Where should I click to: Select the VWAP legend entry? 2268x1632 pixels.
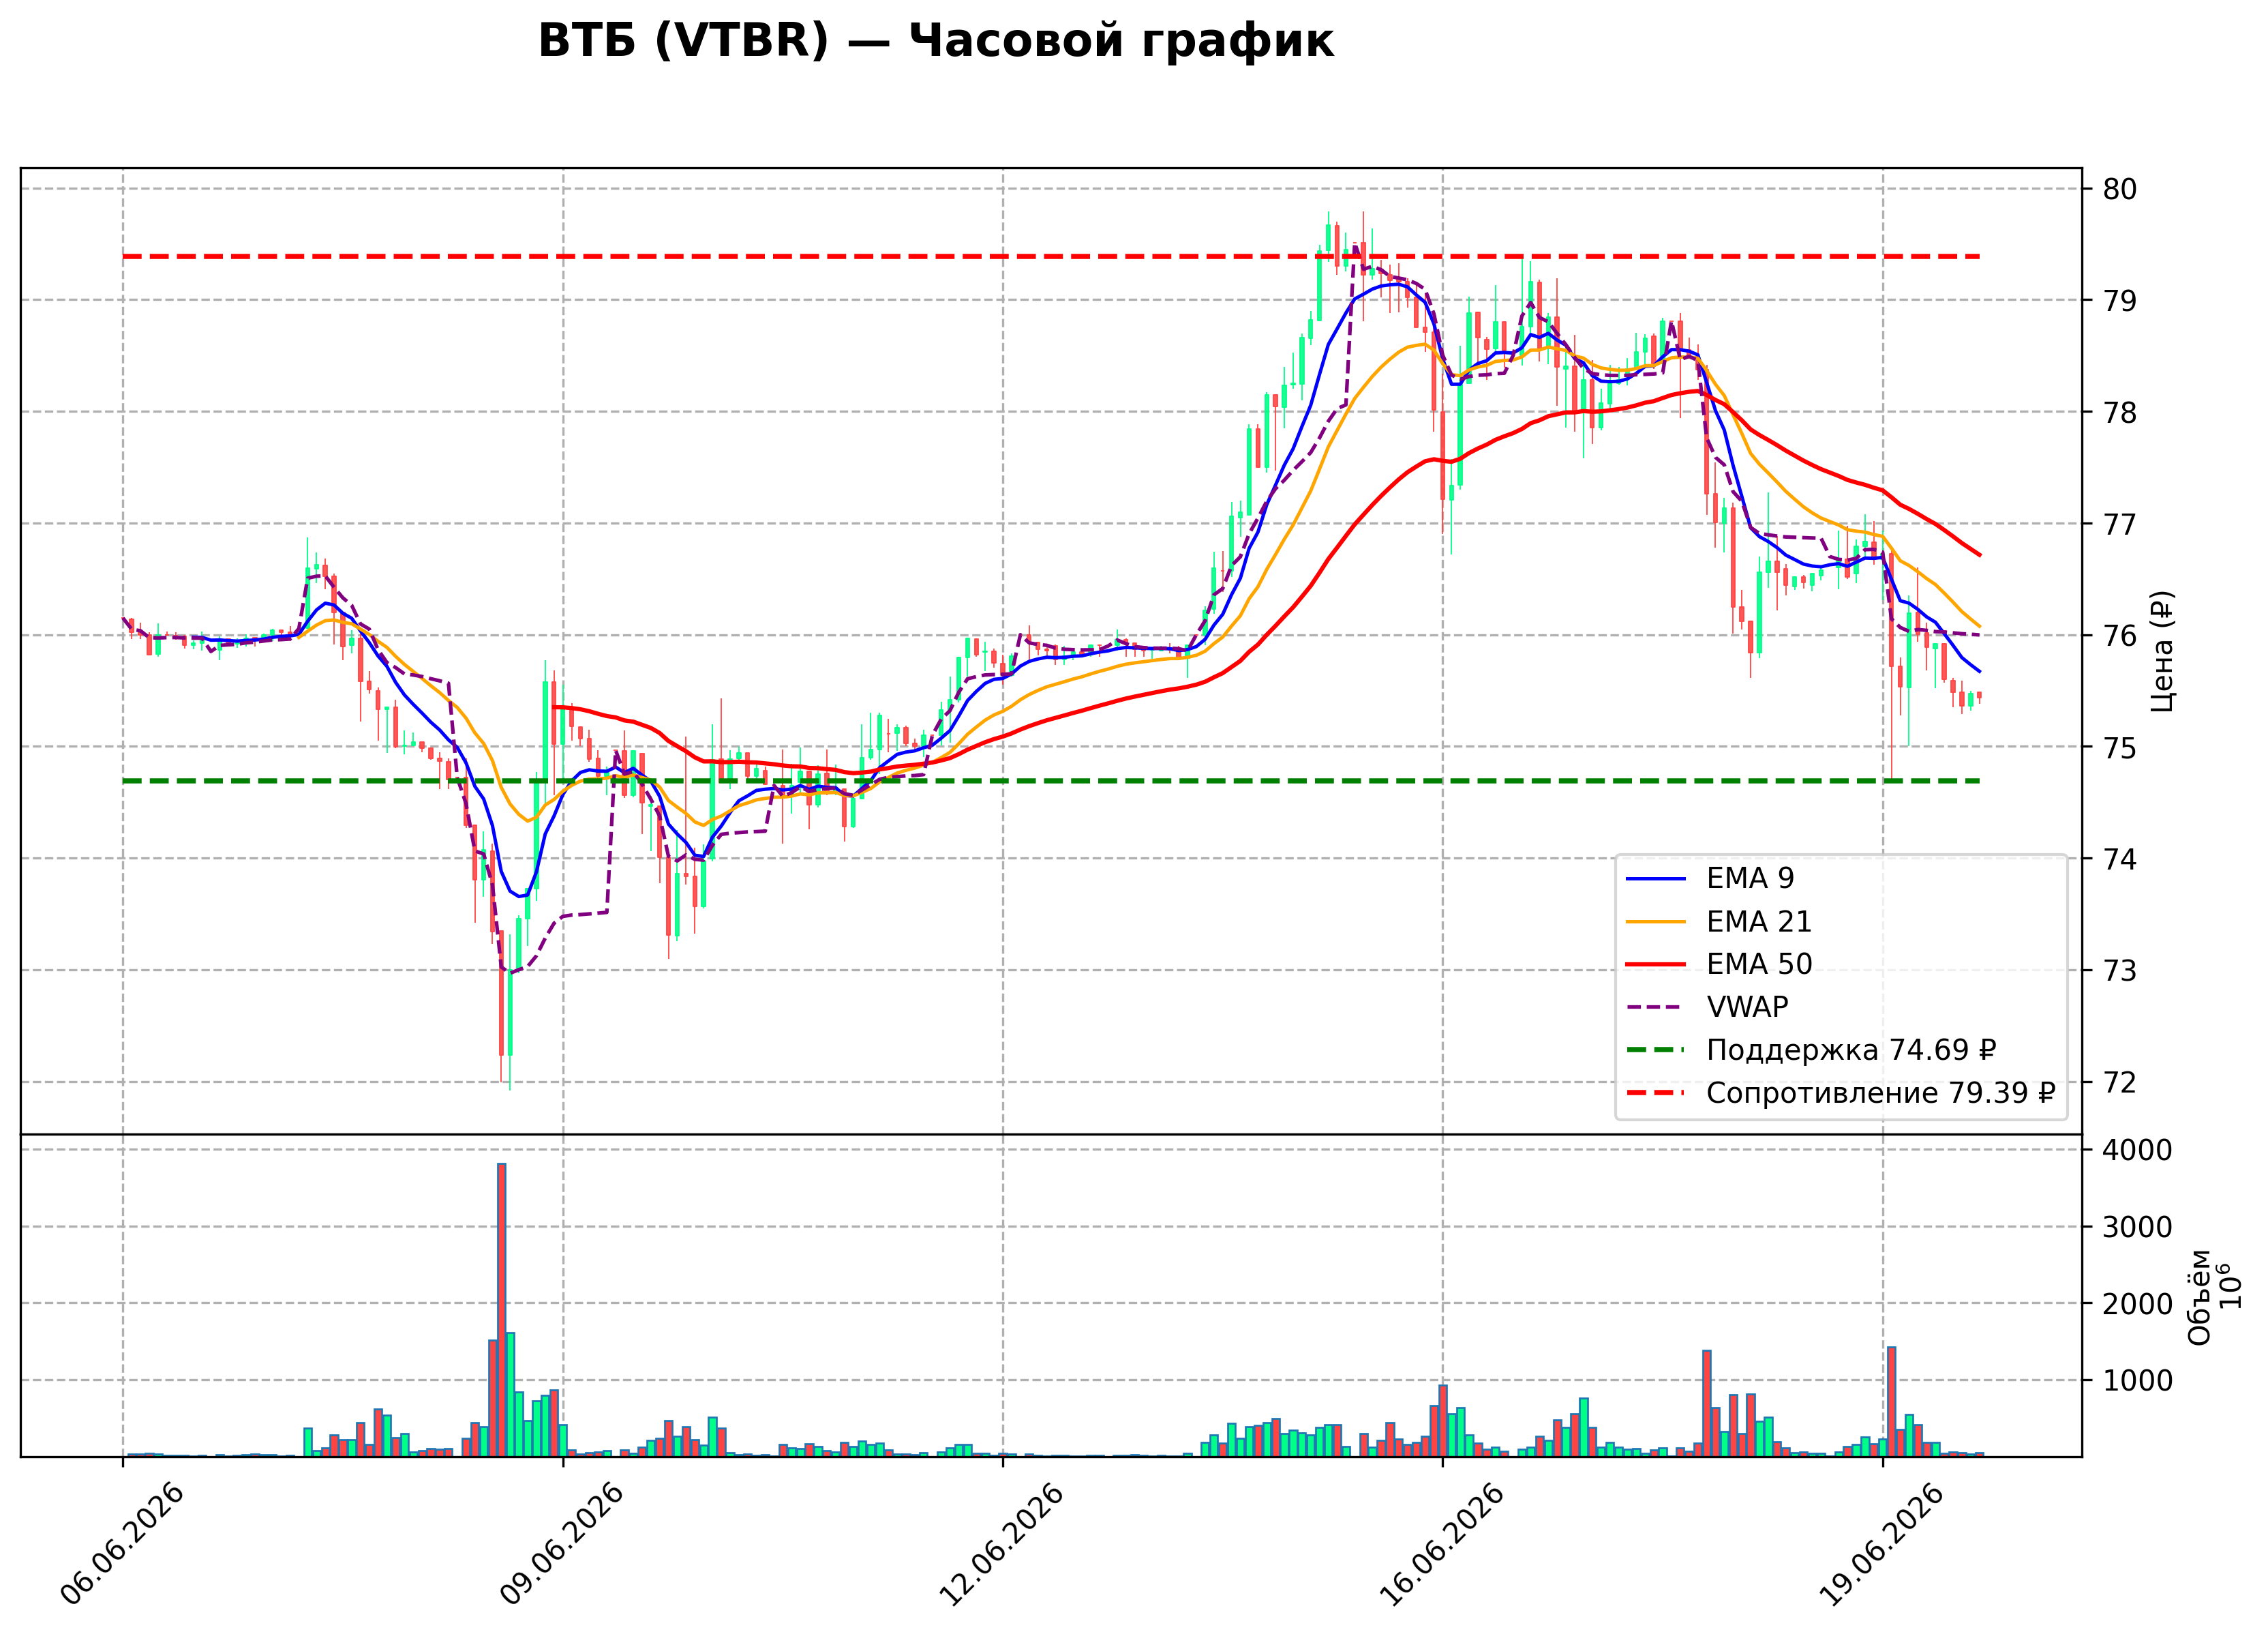pos(1707,1007)
